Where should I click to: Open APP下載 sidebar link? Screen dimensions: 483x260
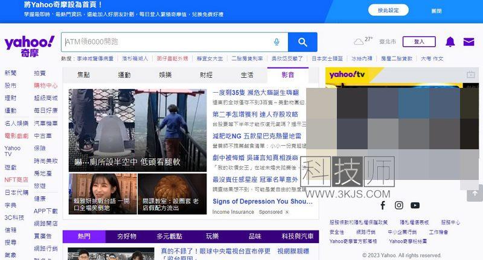[46, 211]
